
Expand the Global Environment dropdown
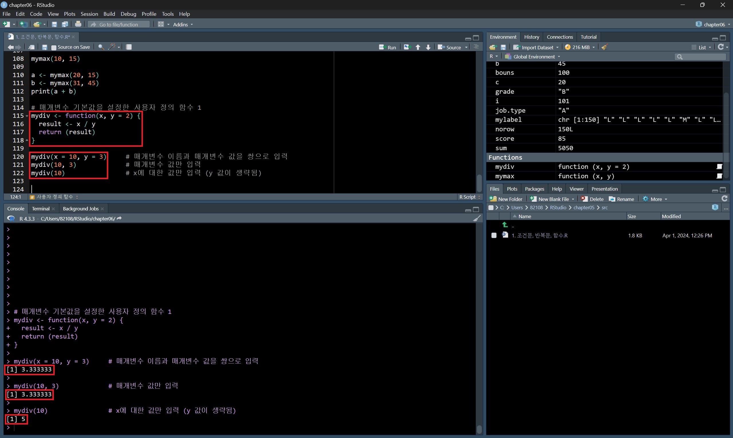coord(534,57)
